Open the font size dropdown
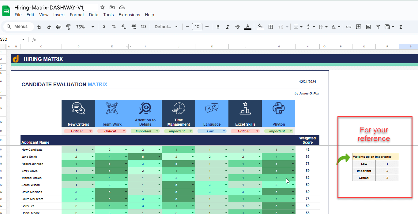The width and height of the screenshot is (418, 214). (x=197, y=27)
